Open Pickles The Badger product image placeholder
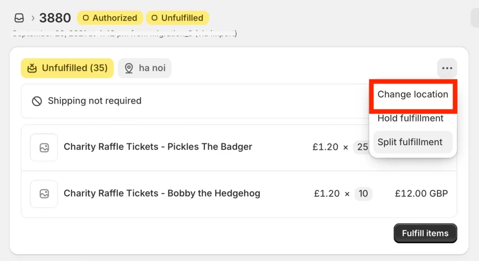 point(44,148)
